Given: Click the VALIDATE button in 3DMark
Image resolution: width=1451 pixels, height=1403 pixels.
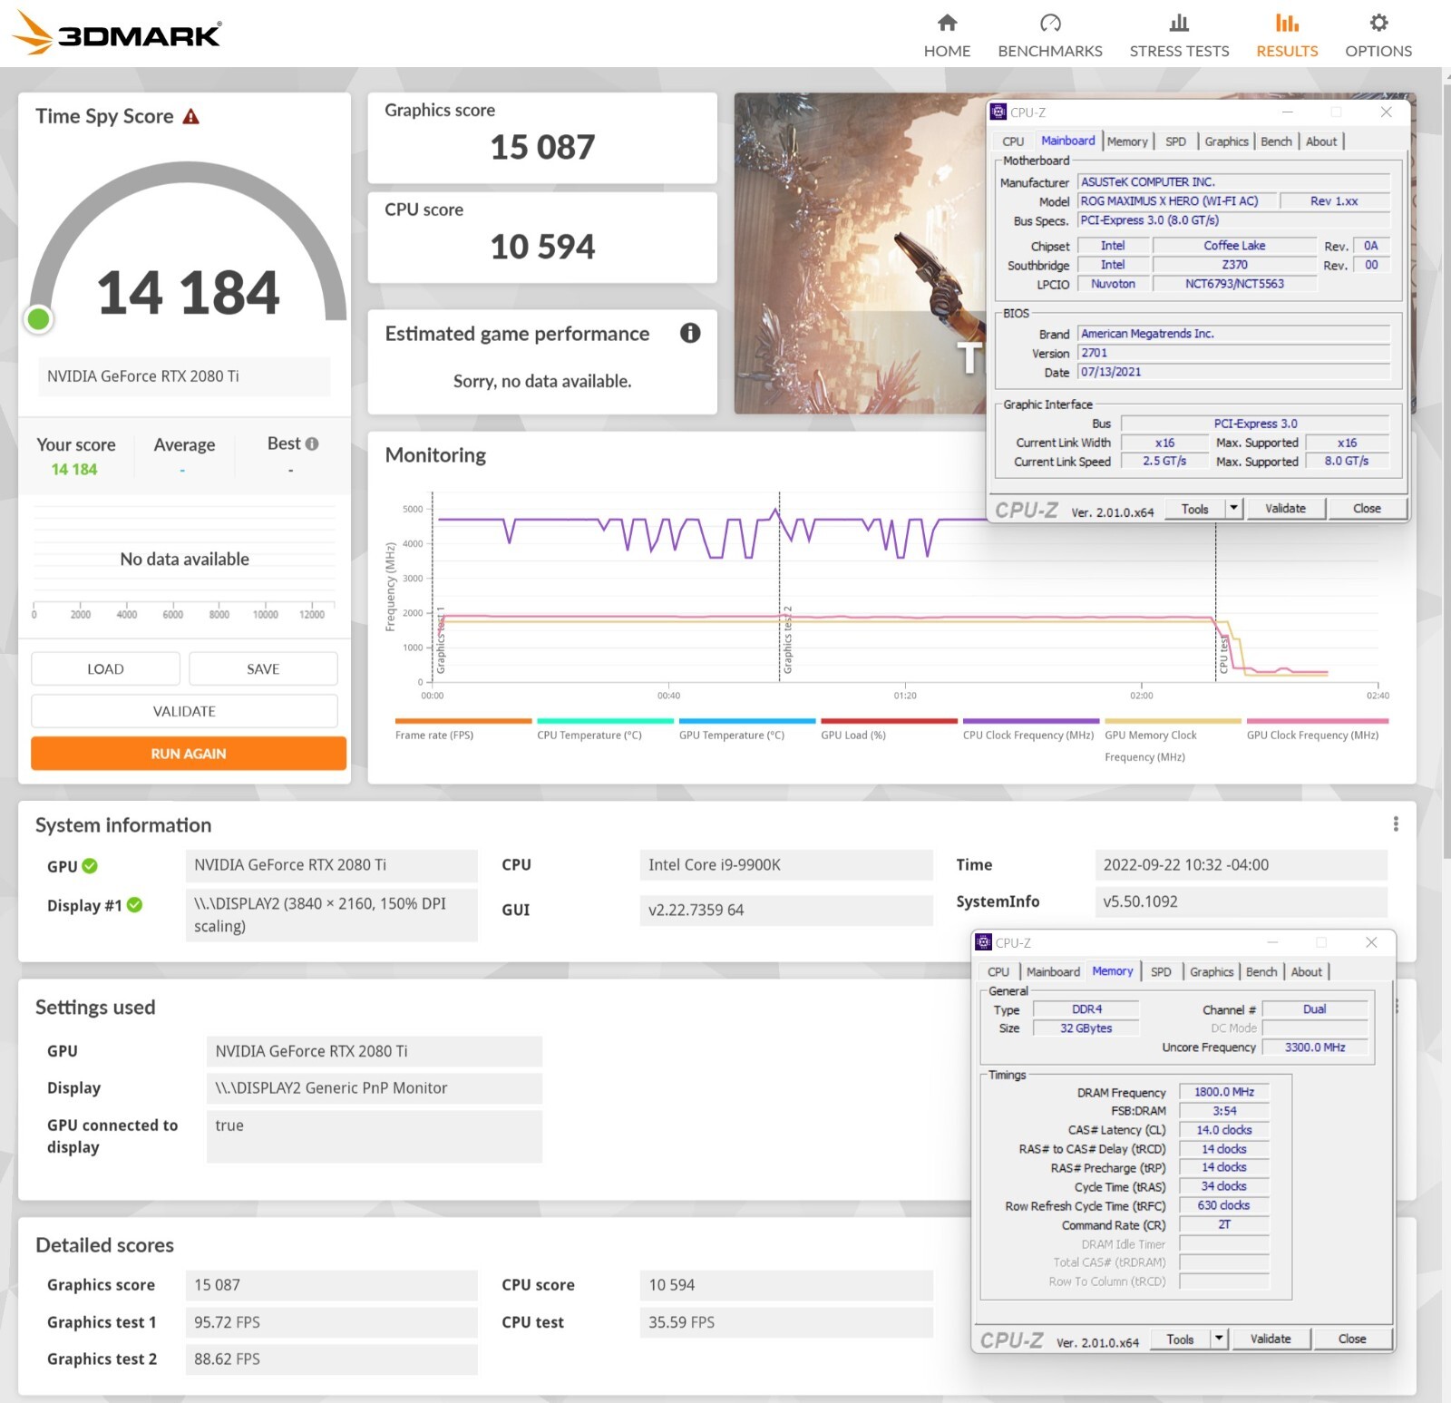Looking at the screenshot, I should pos(184,711).
